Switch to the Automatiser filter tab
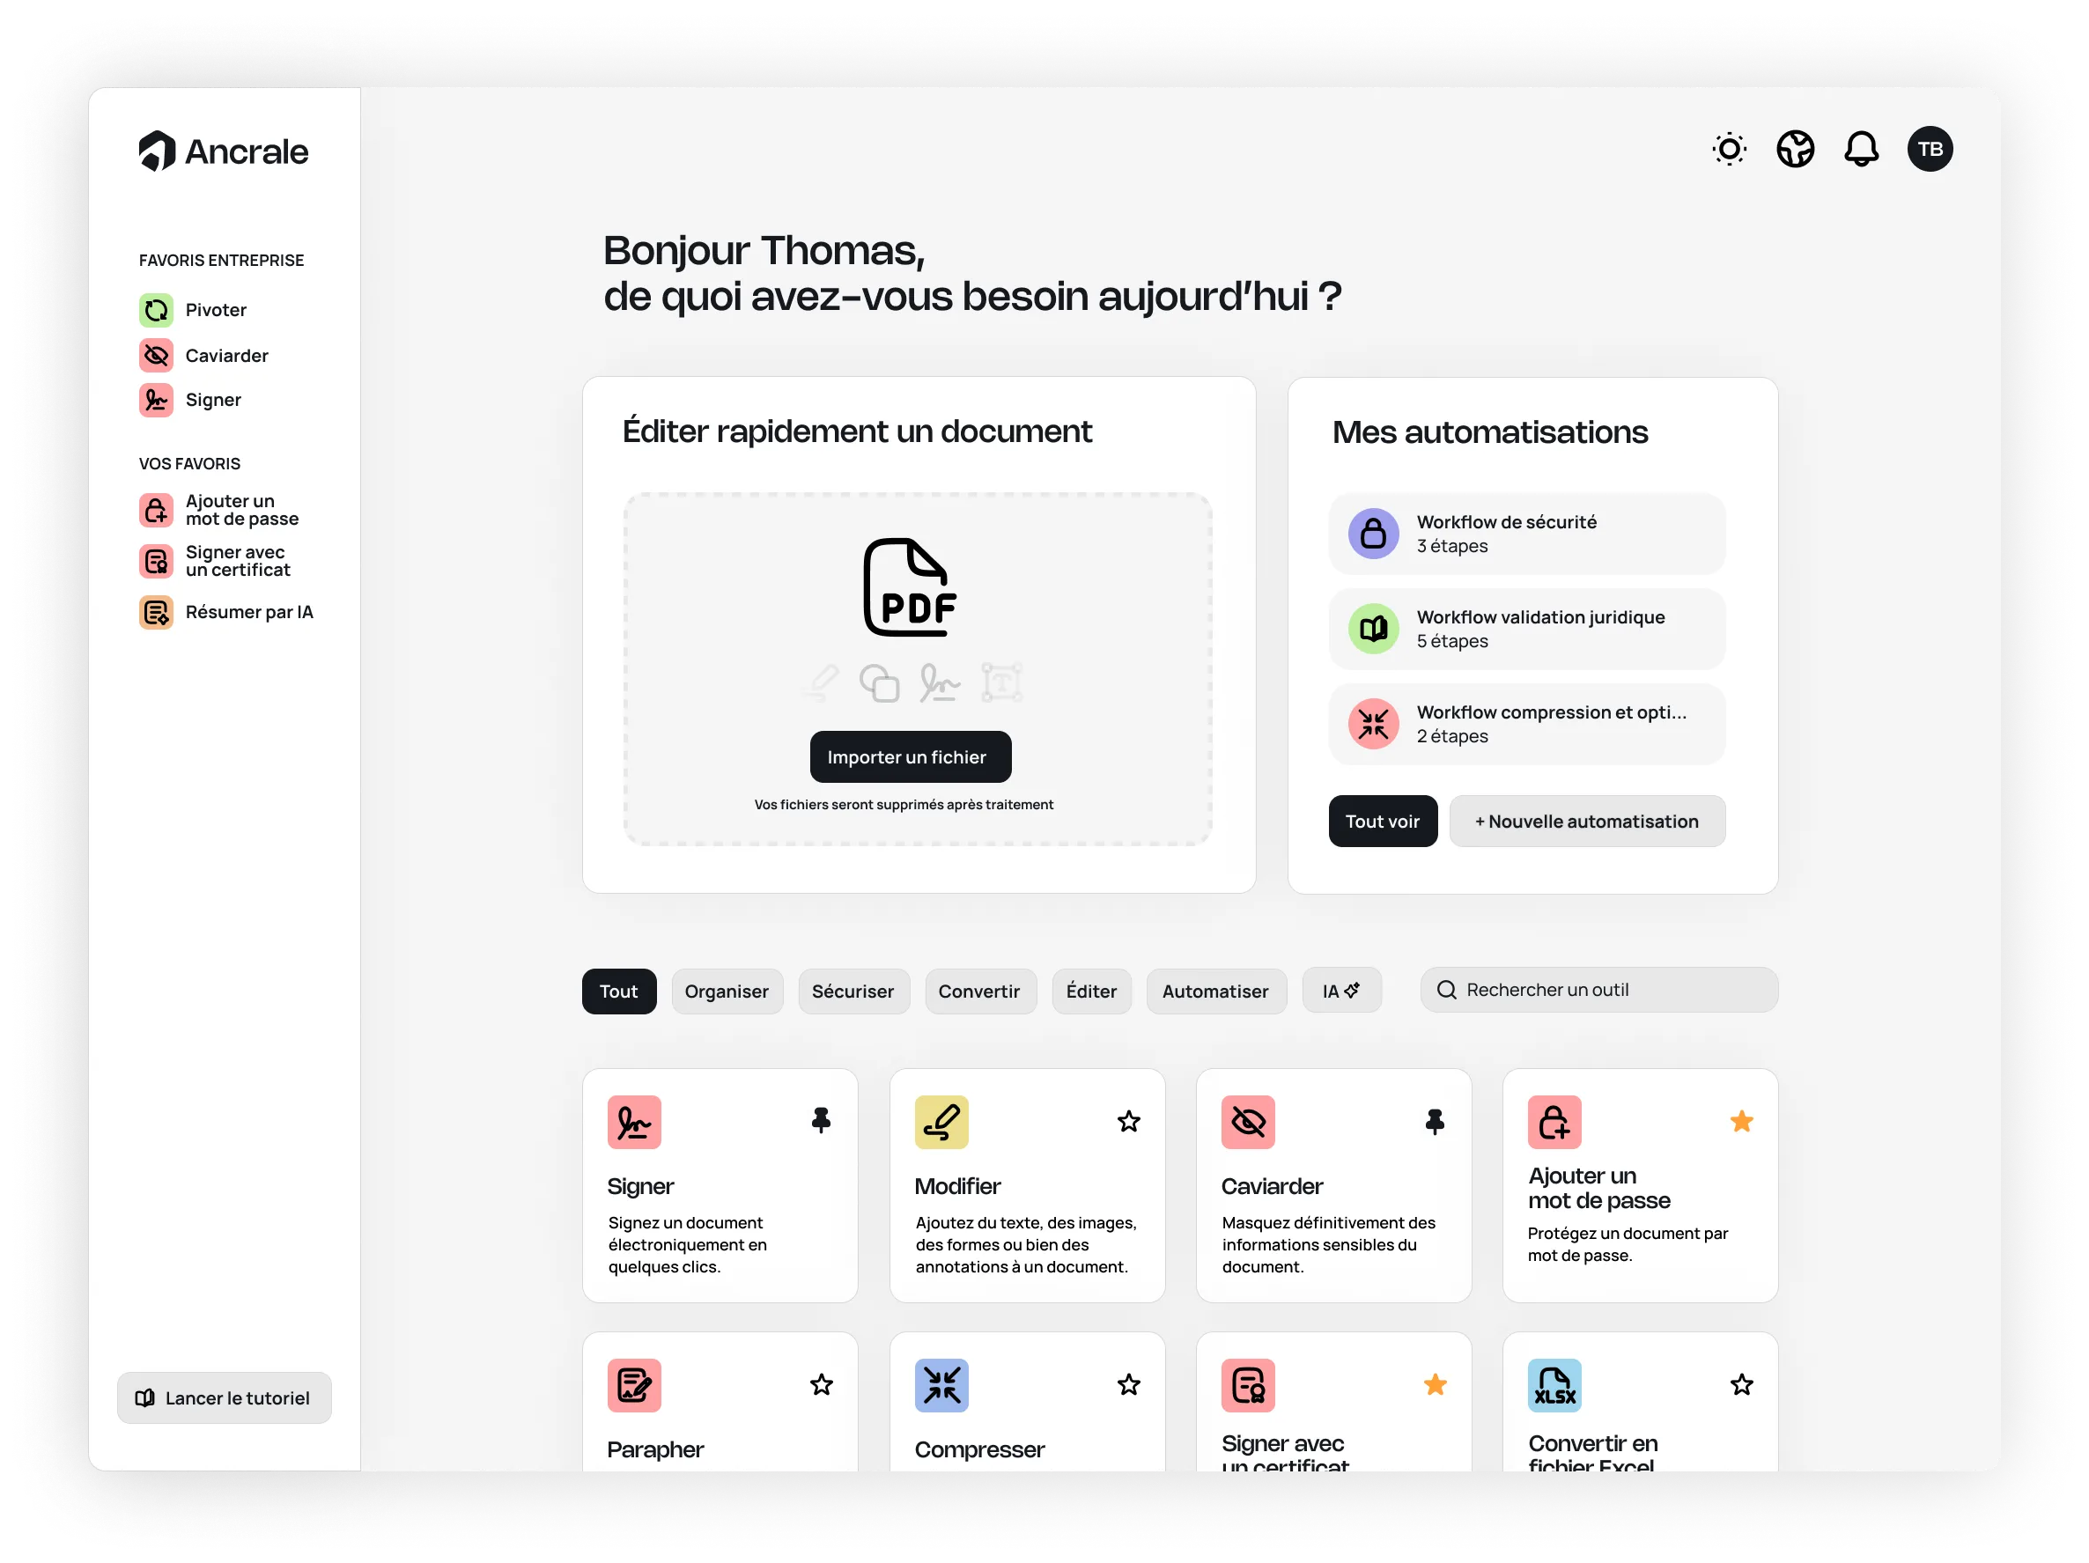The image size is (2089, 1563). coord(1216,991)
